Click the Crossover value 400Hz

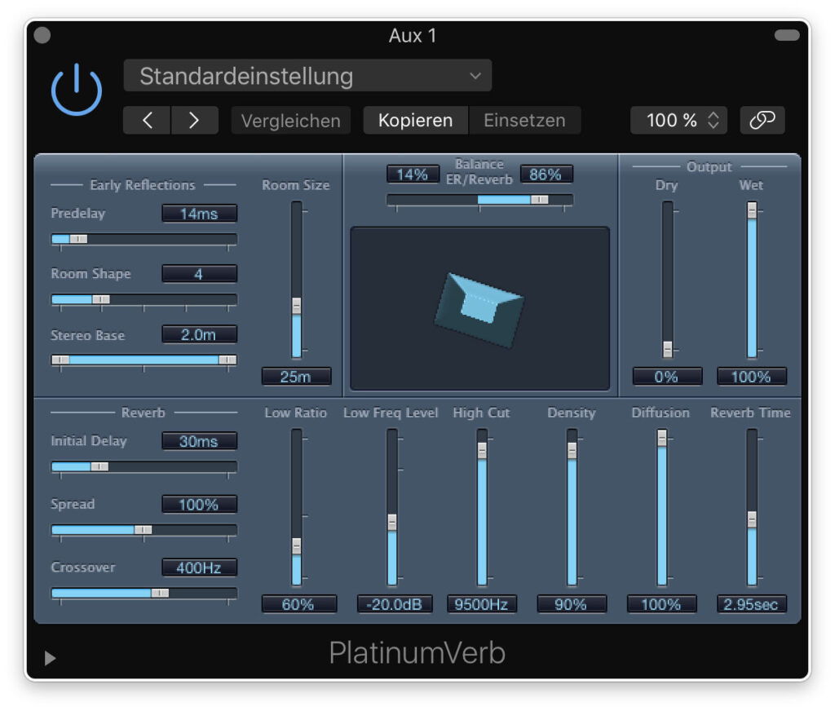(199, 567)
